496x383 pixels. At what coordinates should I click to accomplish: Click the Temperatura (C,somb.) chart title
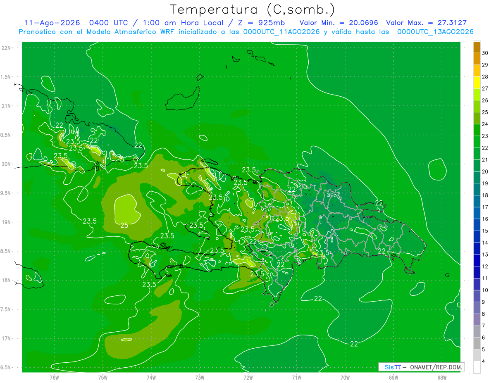pyautogui.click(x=253, y=10)
